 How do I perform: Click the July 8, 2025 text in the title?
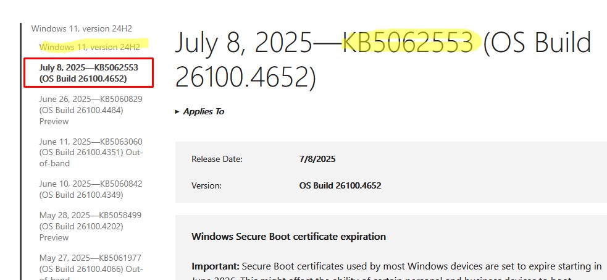click(x=243, y=42)
